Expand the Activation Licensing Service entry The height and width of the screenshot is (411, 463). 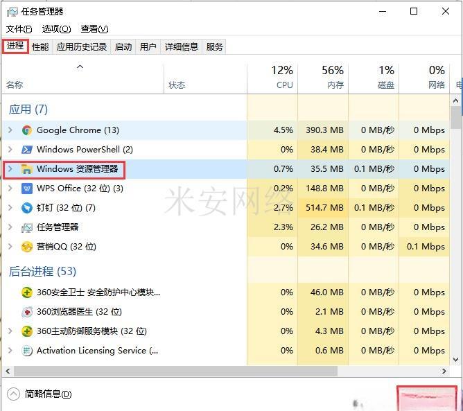coord(10,351)
